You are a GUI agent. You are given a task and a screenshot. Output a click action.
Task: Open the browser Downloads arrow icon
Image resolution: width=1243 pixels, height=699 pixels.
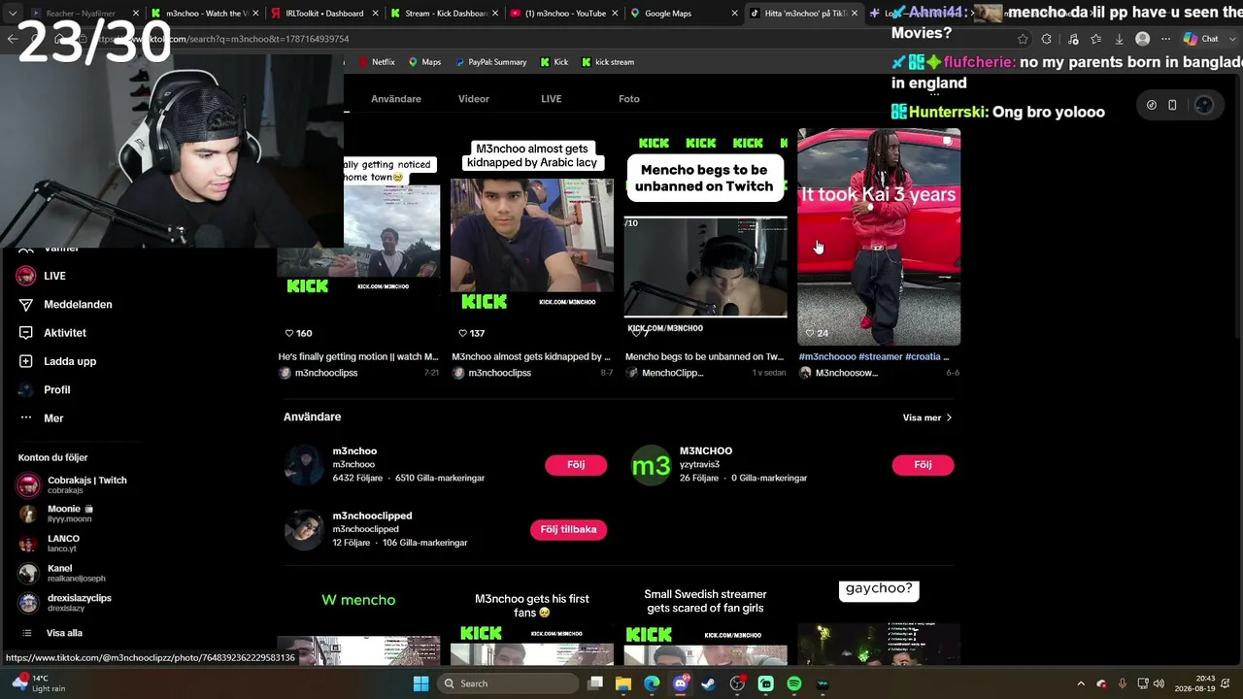[x=1119, y=39]
